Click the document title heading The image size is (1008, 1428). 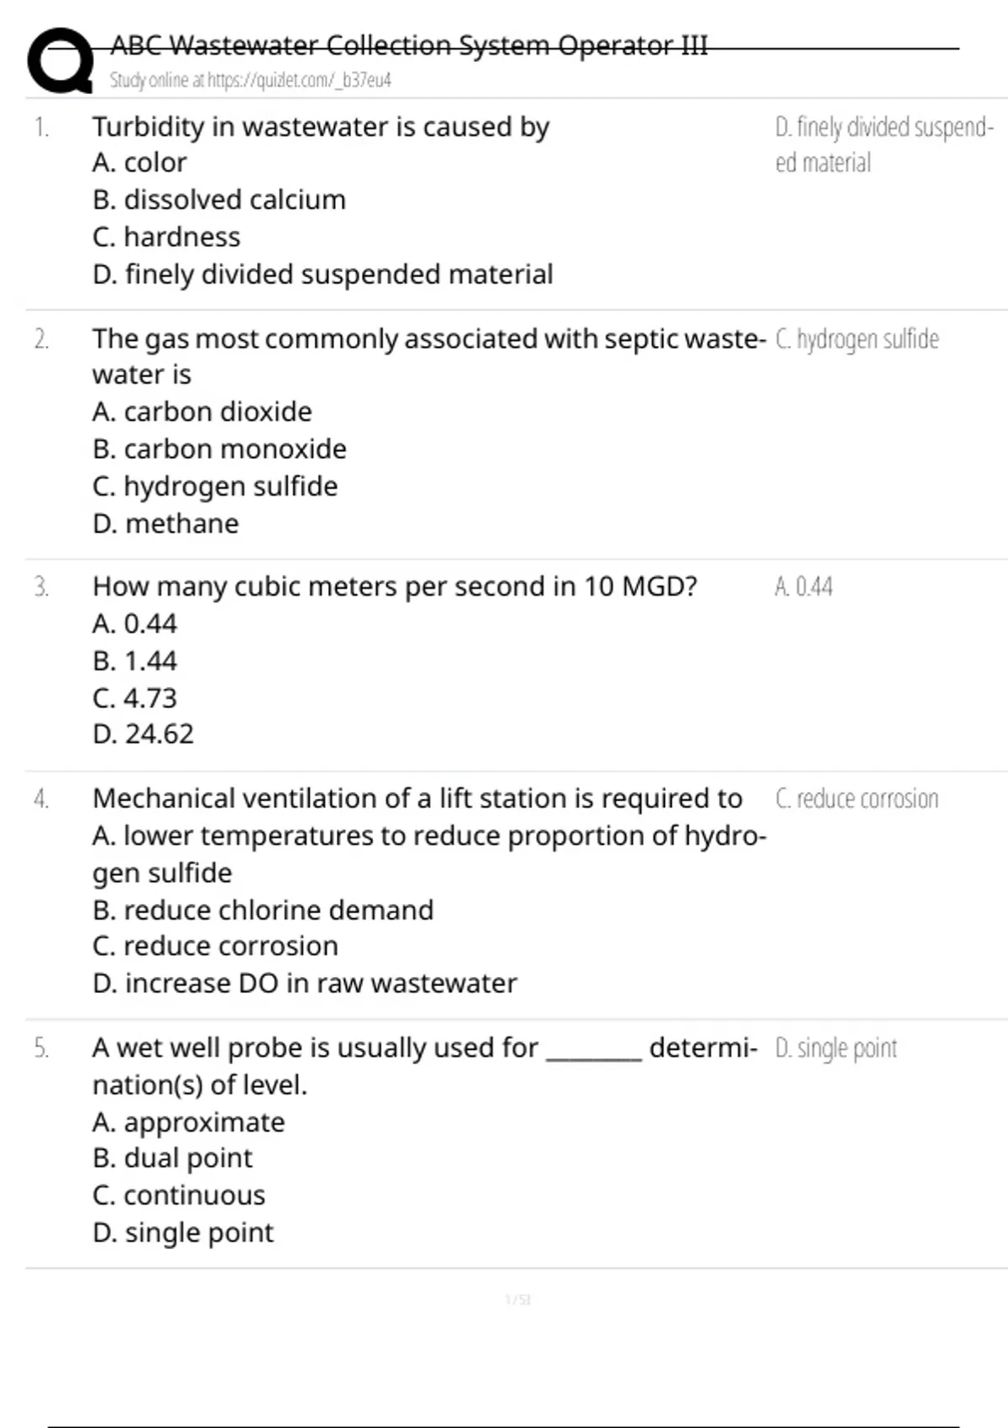point(409,45)
